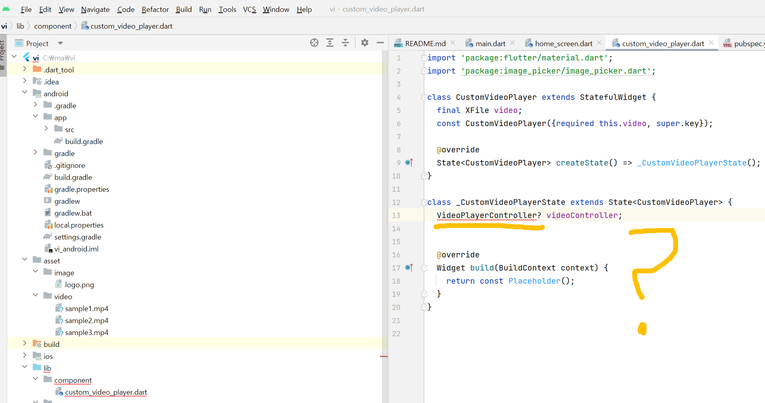This screenshot has width=765, height=403.
Task: Select custom_video_player.dart in project tree
Action: (x=106, y=392)
